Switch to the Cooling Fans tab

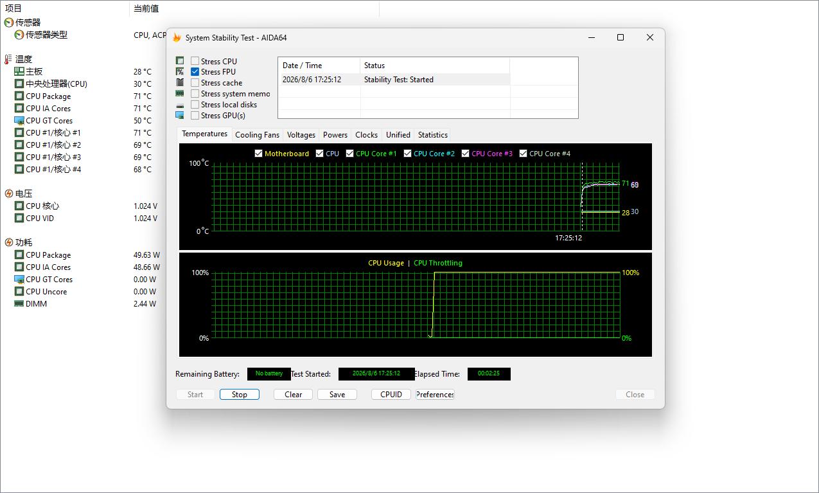257,135
